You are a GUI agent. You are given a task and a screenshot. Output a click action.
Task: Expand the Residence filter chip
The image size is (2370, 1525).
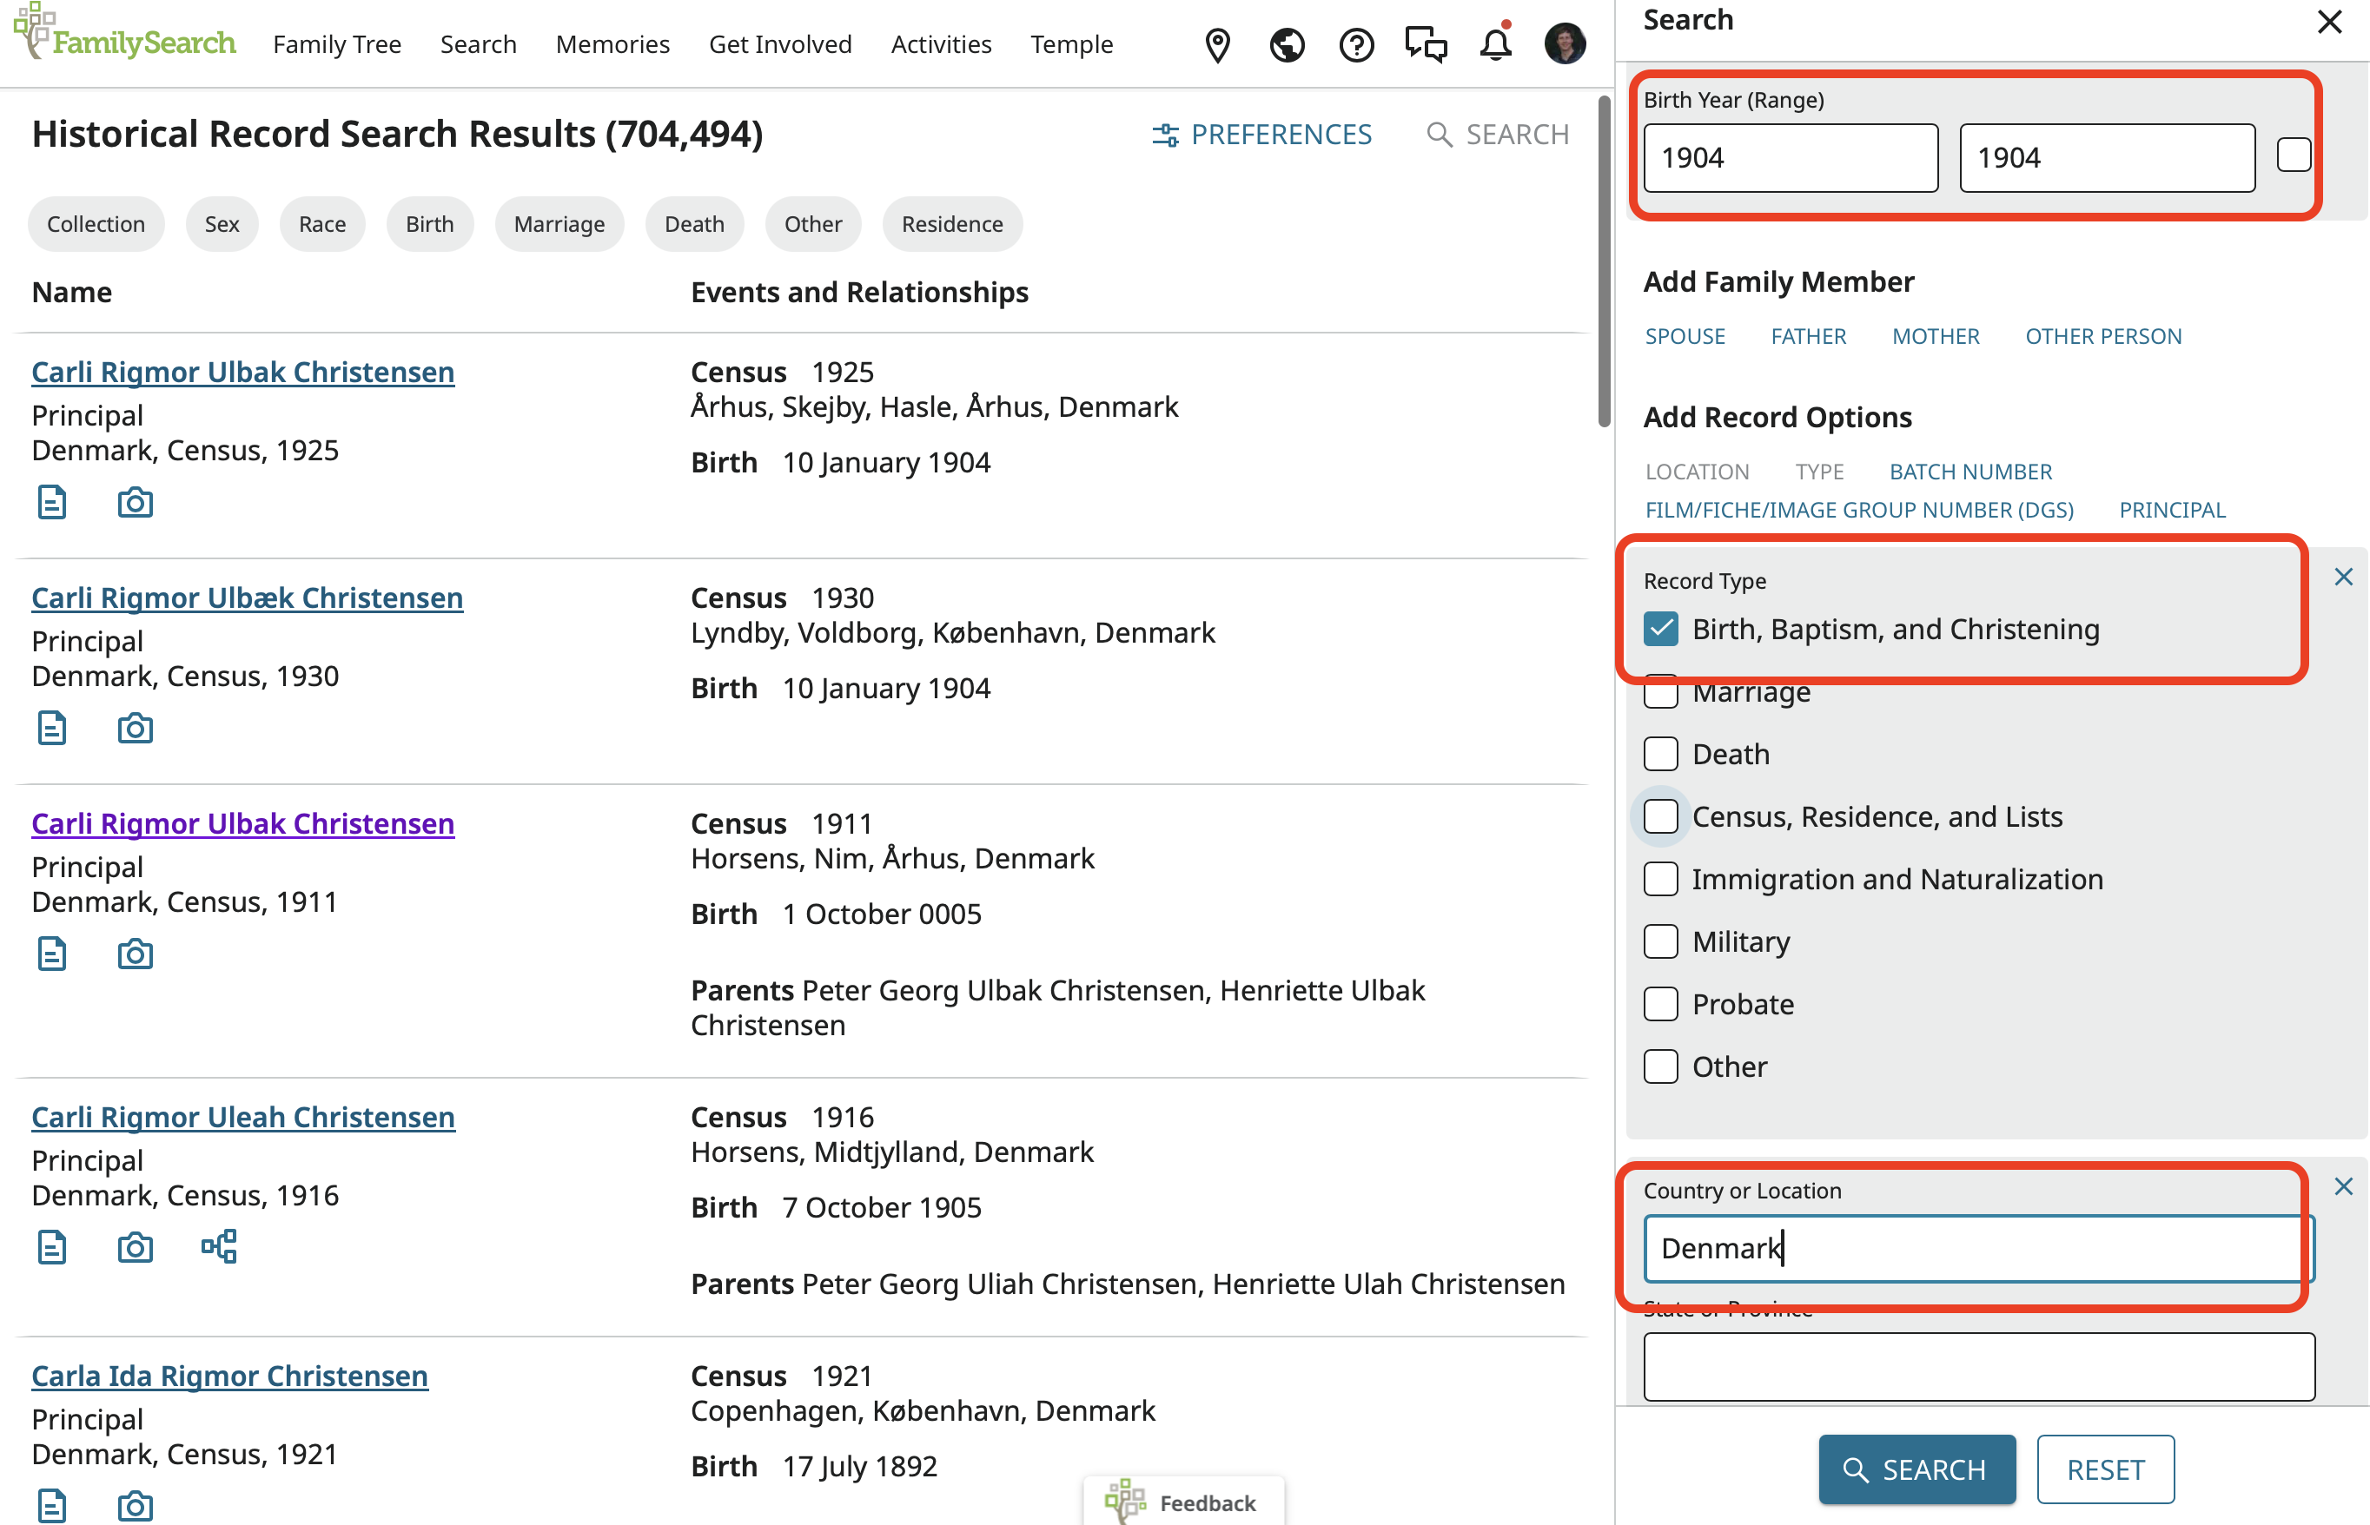(x=952, y=224)
